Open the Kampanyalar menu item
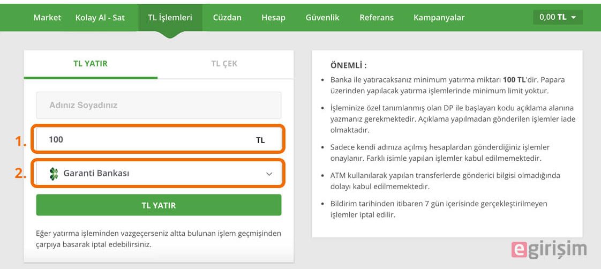Screen dimensions: 601x269 [x=439, y=18]
